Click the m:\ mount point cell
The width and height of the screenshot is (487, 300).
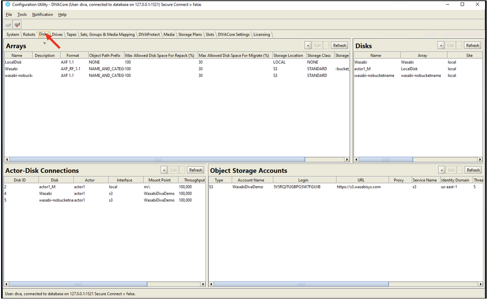click(x=161, y=187)
